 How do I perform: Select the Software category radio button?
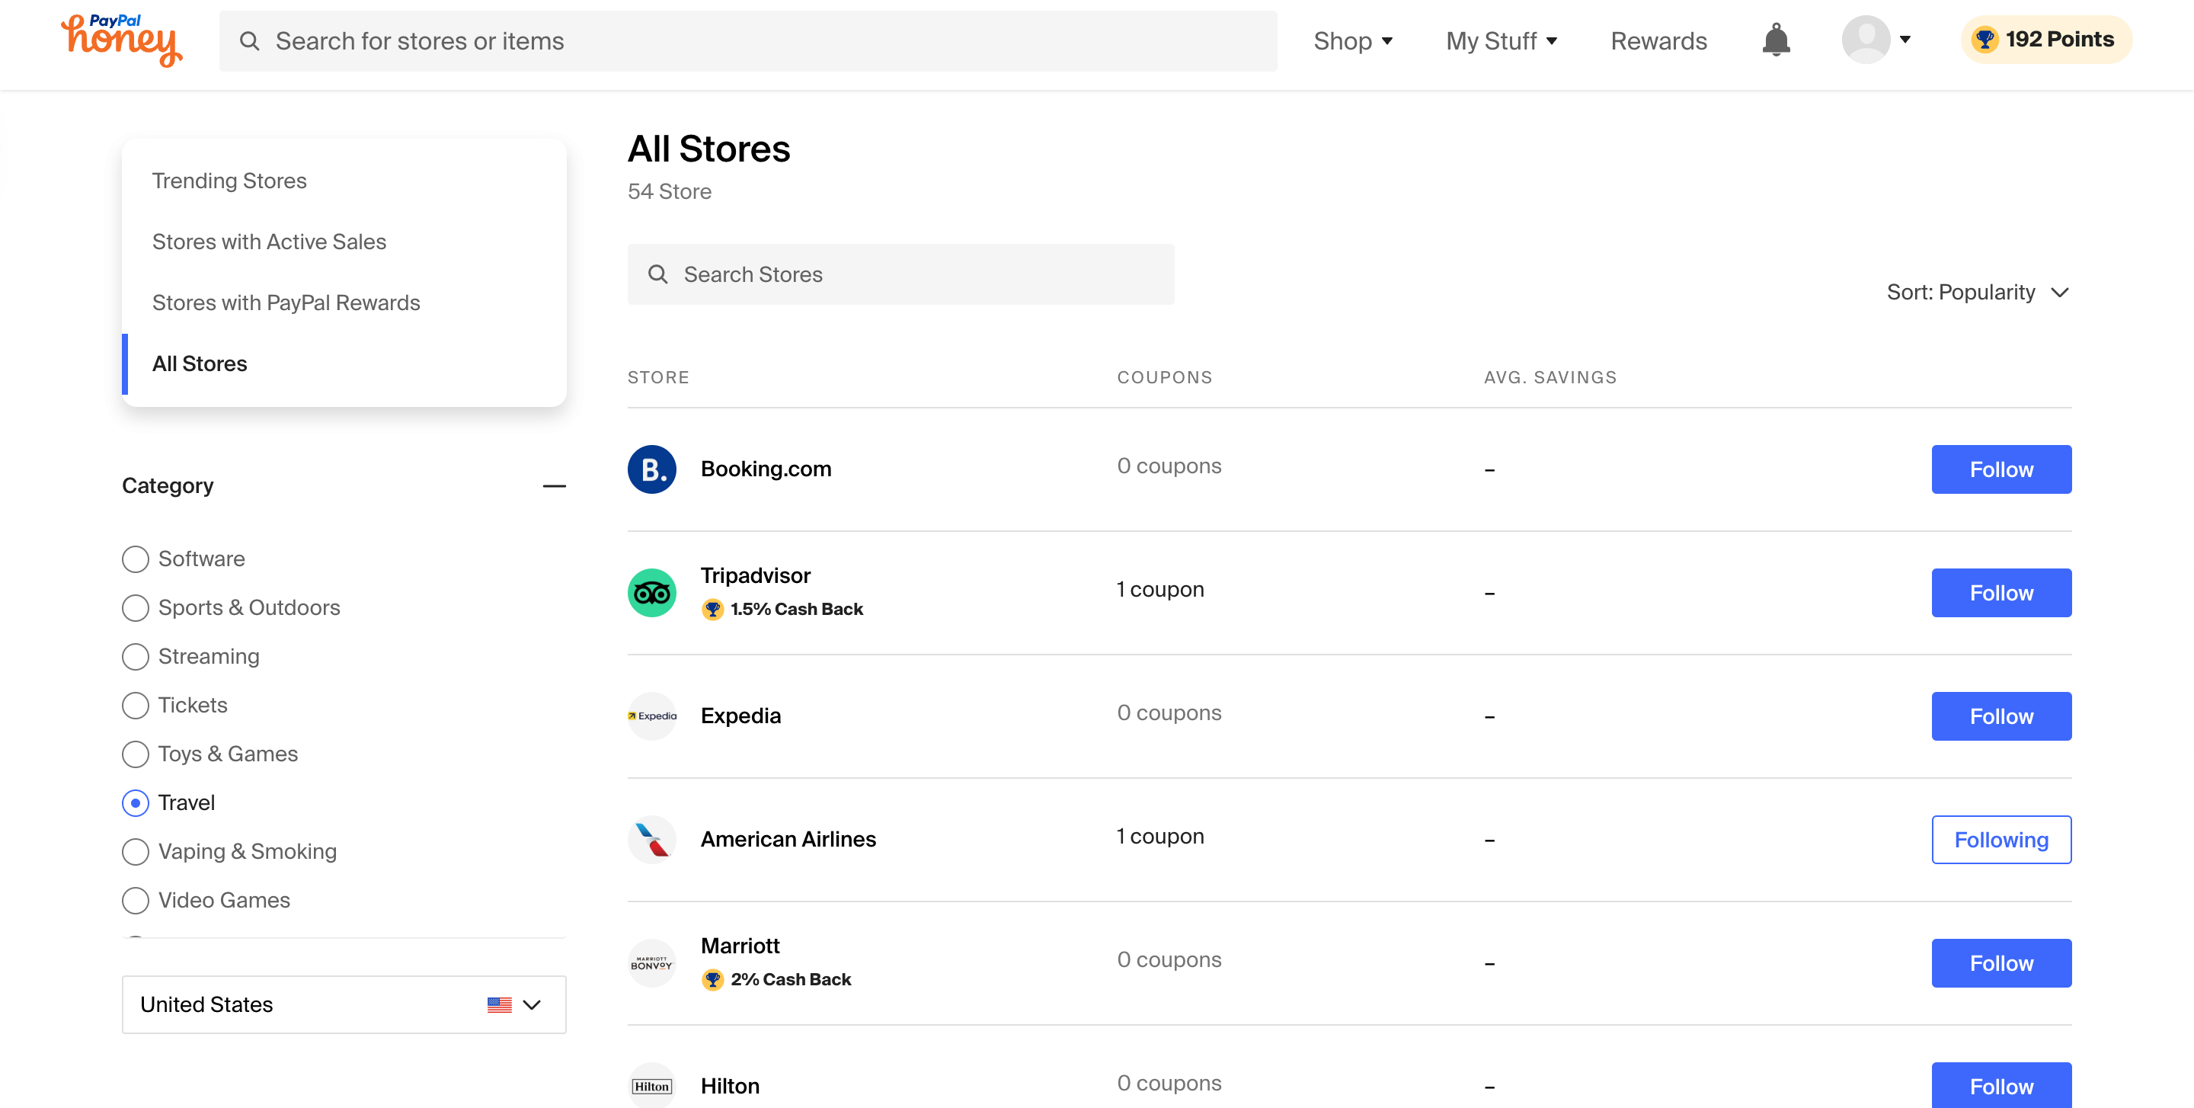pyautogui.click(x=136, y=559)
